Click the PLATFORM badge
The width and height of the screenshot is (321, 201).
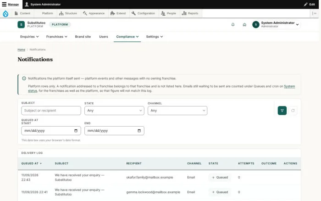[x=60, y=25]
